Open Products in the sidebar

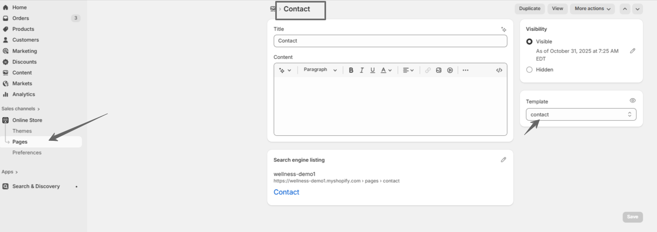23,29
